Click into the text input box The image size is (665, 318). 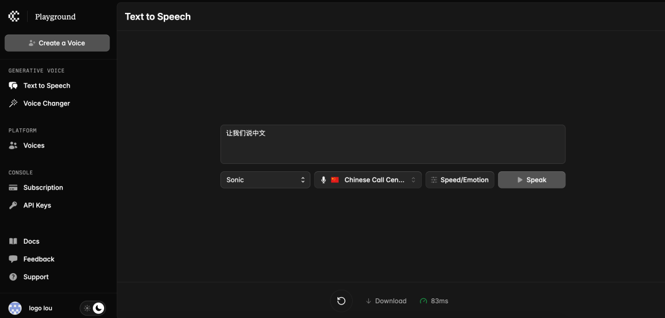click(393, 144)
